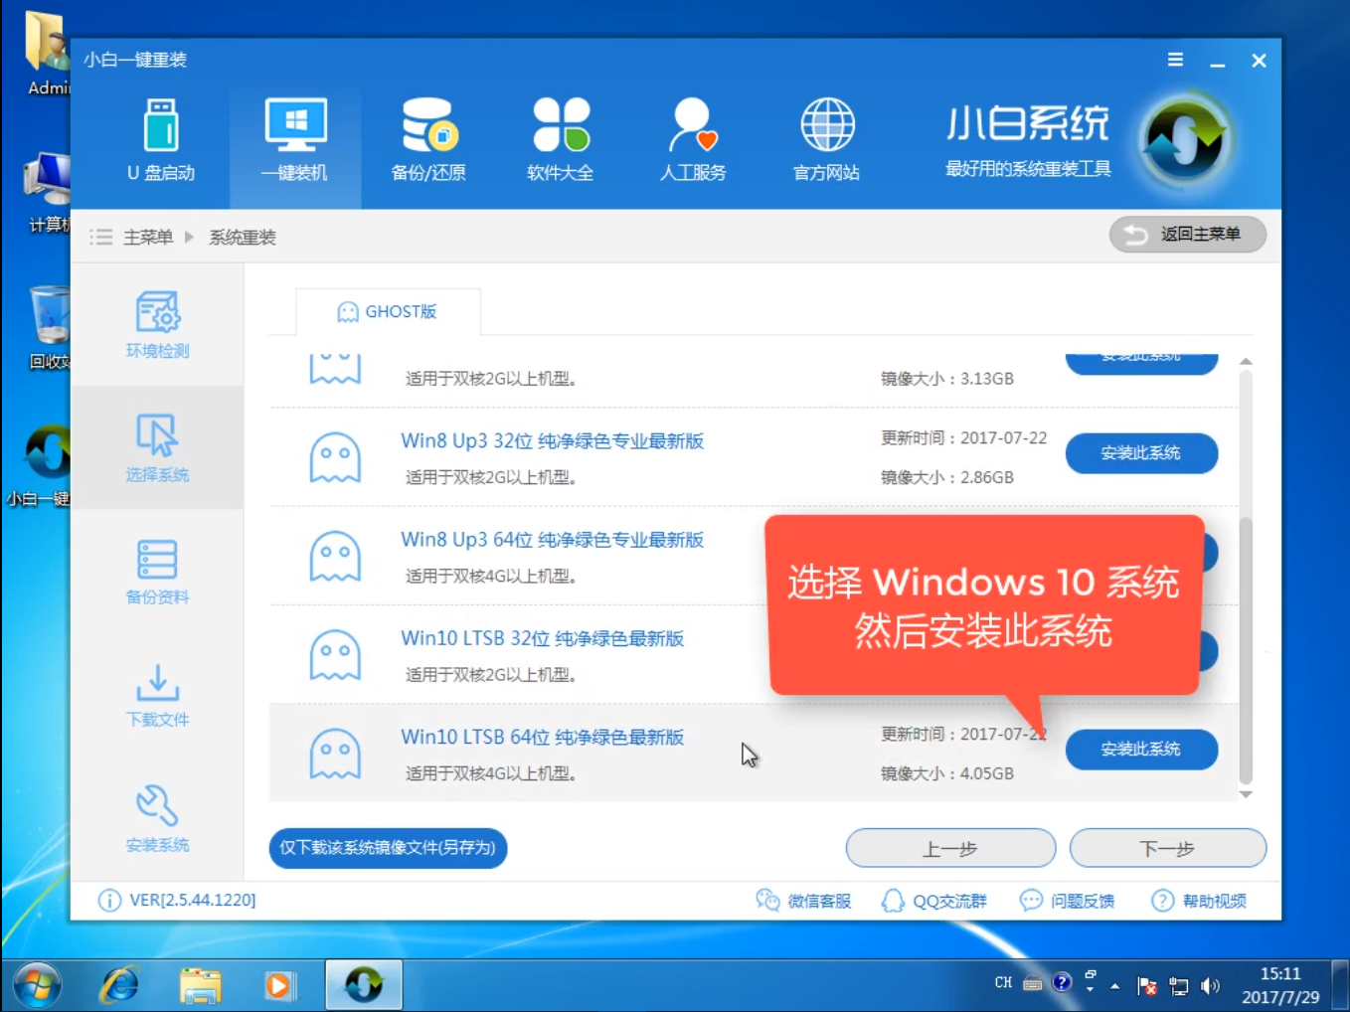This screenshot has height=1012, width=1350.
Task: Open the Windows Start menu
Action: click(x=38, y=985)
